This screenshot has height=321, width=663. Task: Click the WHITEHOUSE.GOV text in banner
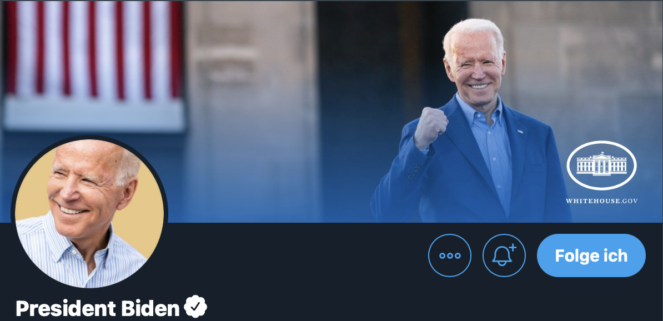(602, 201)
